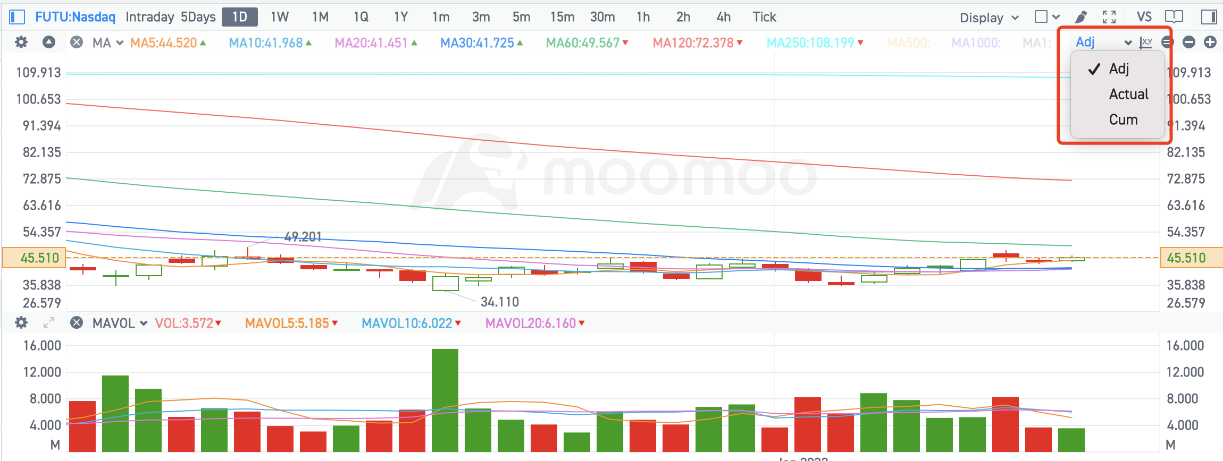Switch to Intraday chart
1223x461 pixels.
(x=149, y=17)
